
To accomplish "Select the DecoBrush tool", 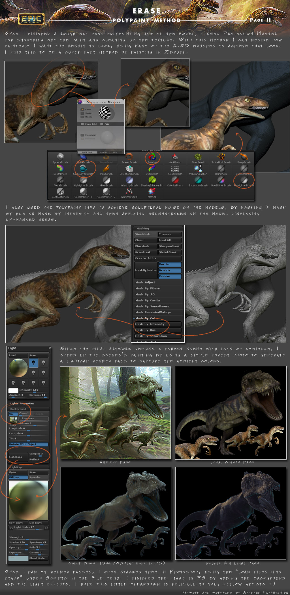I will click(x=152, y=170).
